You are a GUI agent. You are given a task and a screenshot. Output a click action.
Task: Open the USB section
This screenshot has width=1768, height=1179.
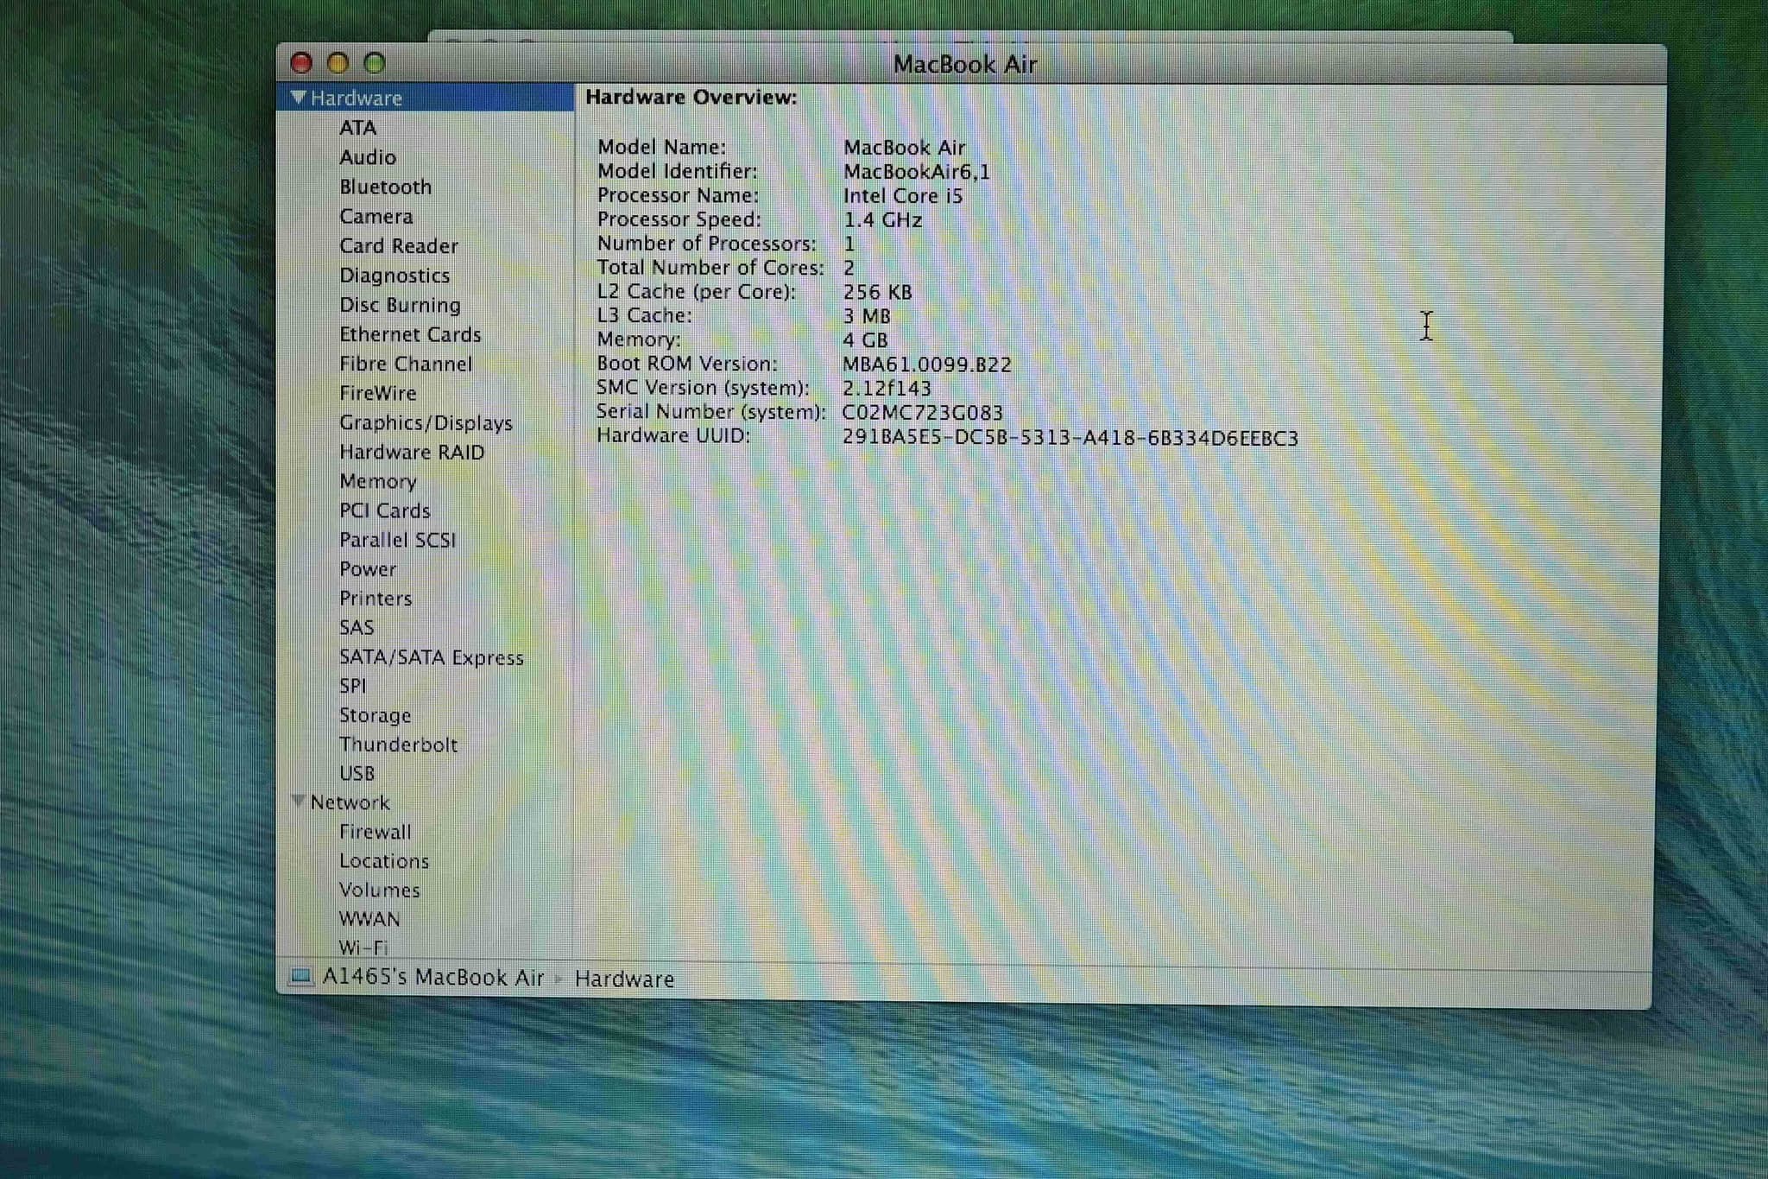[357, 773]
